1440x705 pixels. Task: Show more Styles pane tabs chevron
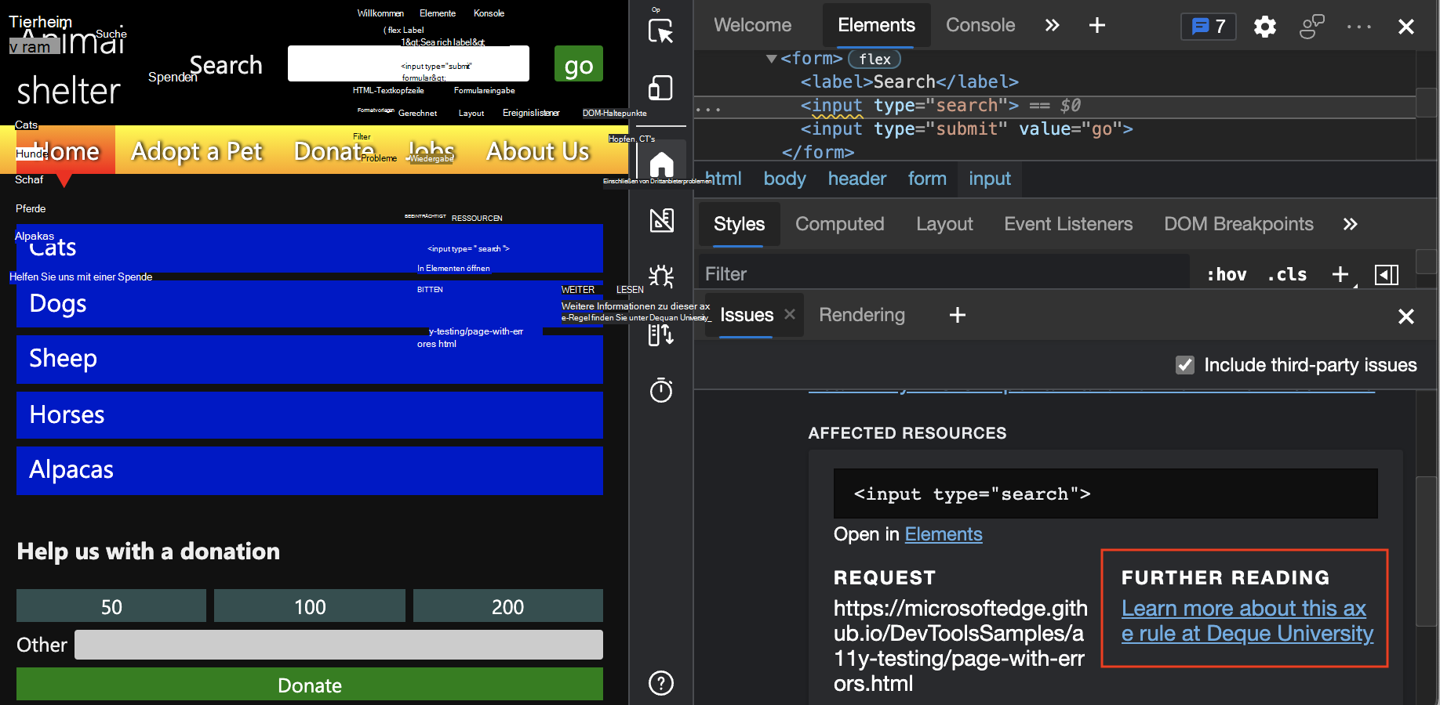pyautogui.click(x=1350, y=224)
